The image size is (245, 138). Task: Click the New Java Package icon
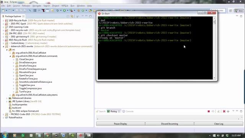pos(78,10)
